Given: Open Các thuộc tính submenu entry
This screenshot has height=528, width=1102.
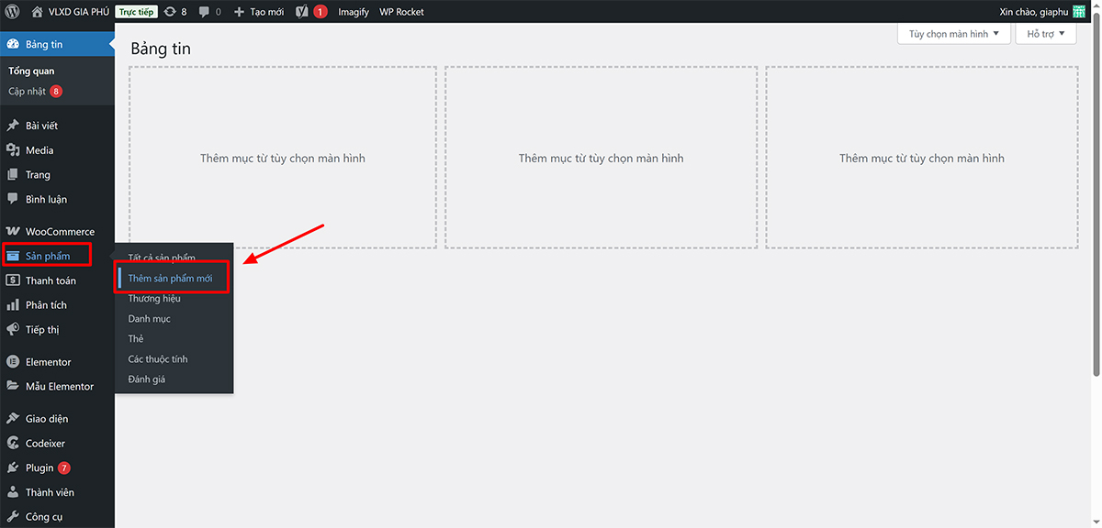Looking at the screenshot, I should tap(157, 359).
